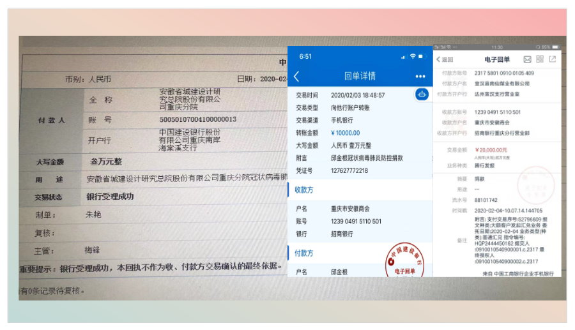
Task: Tap the battery icon in blue status bar
Action: 422,56
